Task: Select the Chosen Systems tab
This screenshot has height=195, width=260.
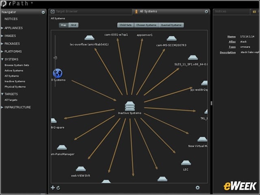Action: tap(146, 25)
